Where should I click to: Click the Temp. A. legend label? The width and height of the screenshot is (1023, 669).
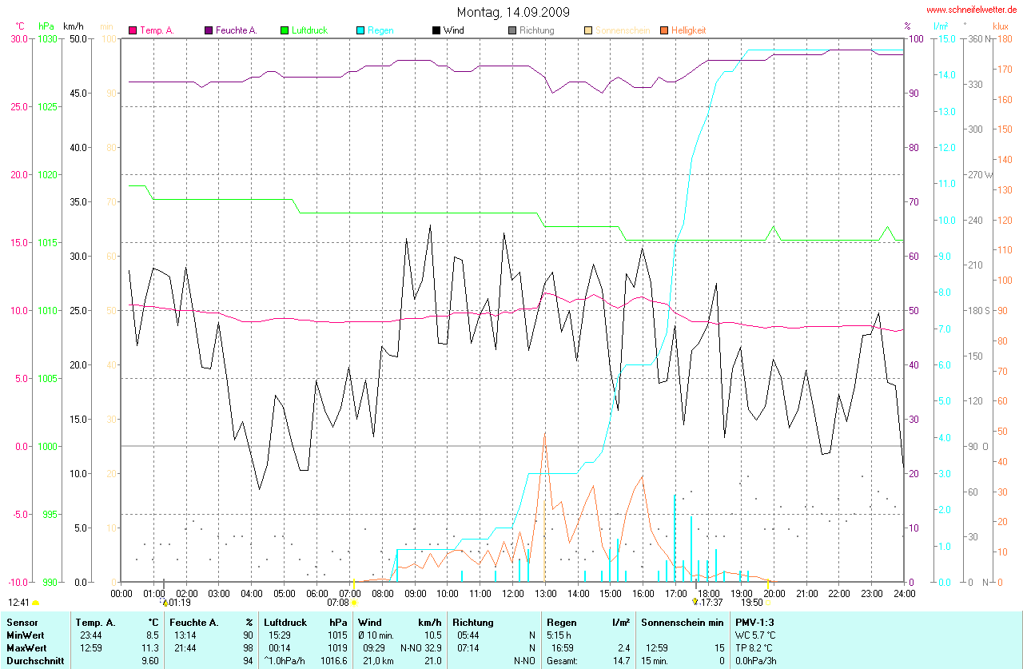pyautogui.click(x=157, y=30)
